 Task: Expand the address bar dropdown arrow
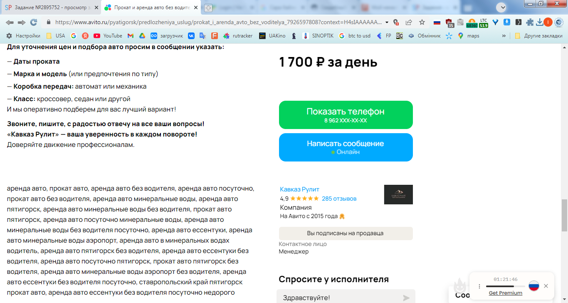click(387, 22)
